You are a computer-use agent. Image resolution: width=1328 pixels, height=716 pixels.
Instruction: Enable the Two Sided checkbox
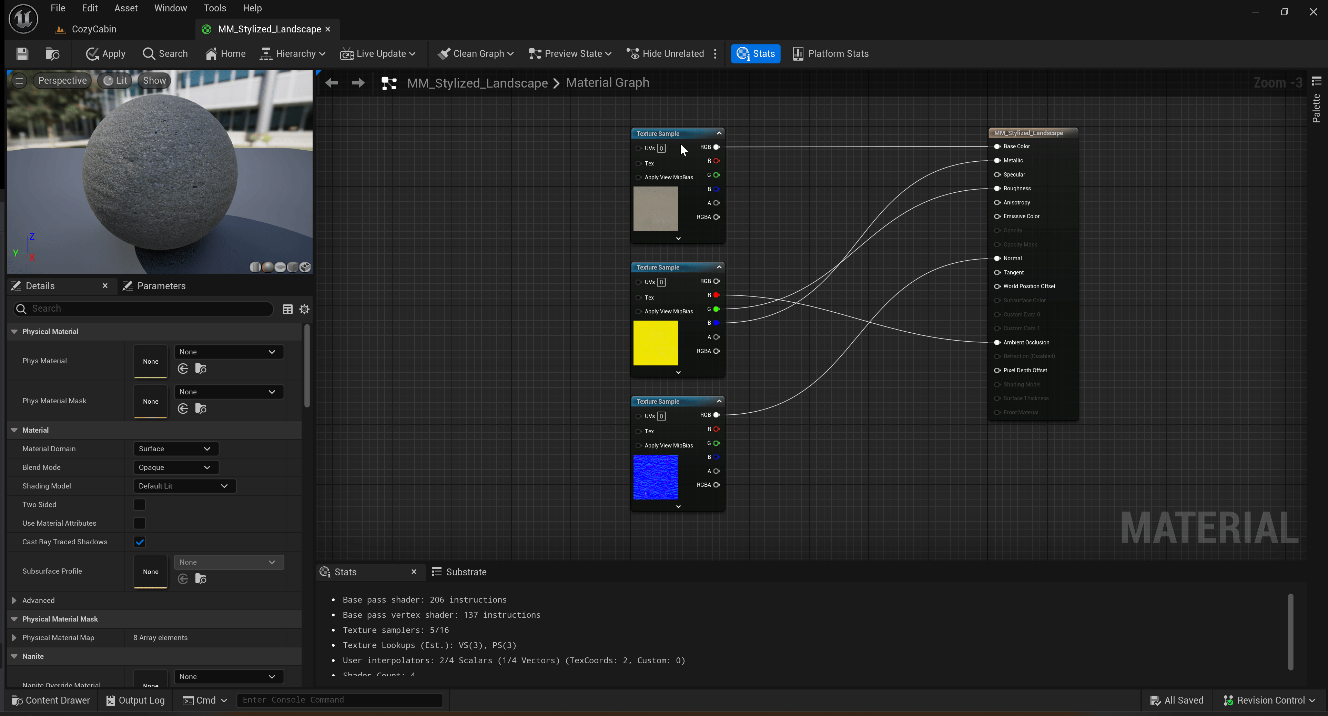click(x=139, y=504)
